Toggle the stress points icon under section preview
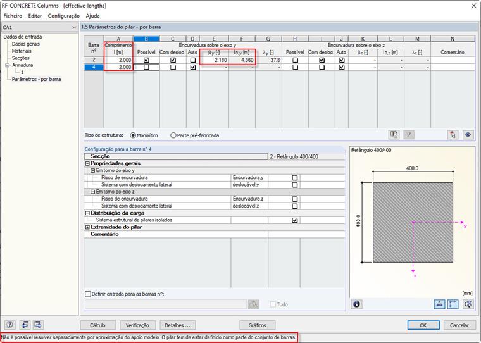The width and height of the screenshot is (481, 343). tap(439, 304)
